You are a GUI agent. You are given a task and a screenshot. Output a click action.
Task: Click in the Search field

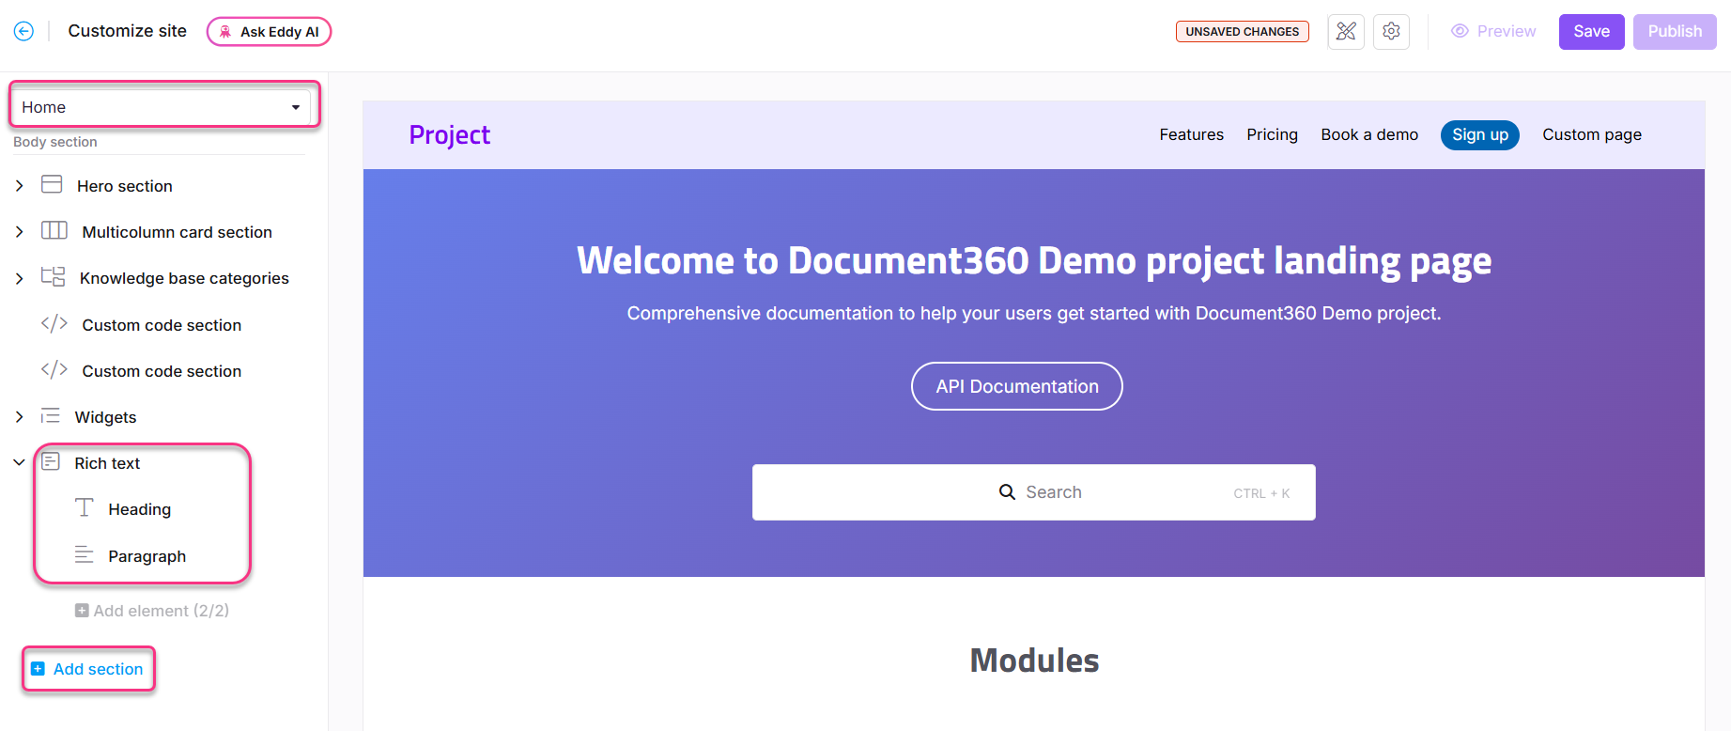(1033, 492)
